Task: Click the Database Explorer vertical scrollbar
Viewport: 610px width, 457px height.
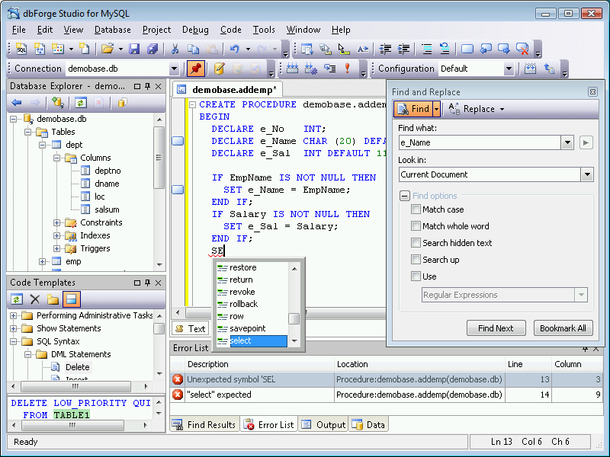Action: point(159,158)
